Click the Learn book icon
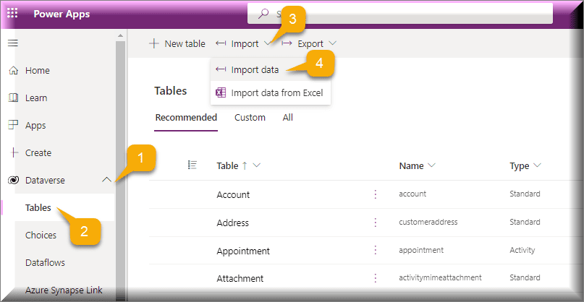The height and width of the screenshot is (302, 584). tap(13, 98)
